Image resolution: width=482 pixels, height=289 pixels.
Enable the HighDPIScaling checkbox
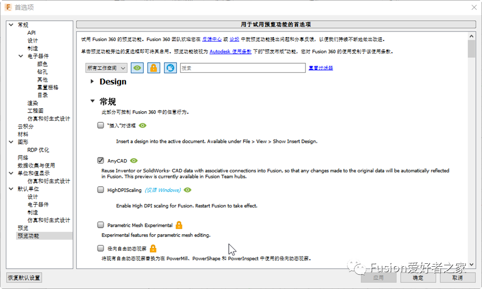(x=100, y=190)
